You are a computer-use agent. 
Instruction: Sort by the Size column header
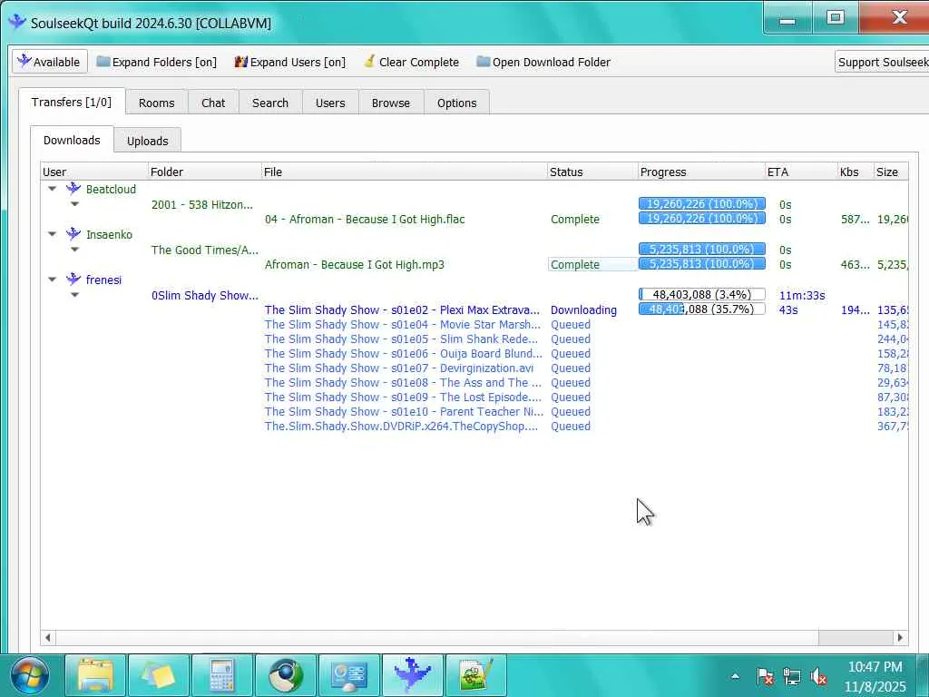tap(891, 172)
